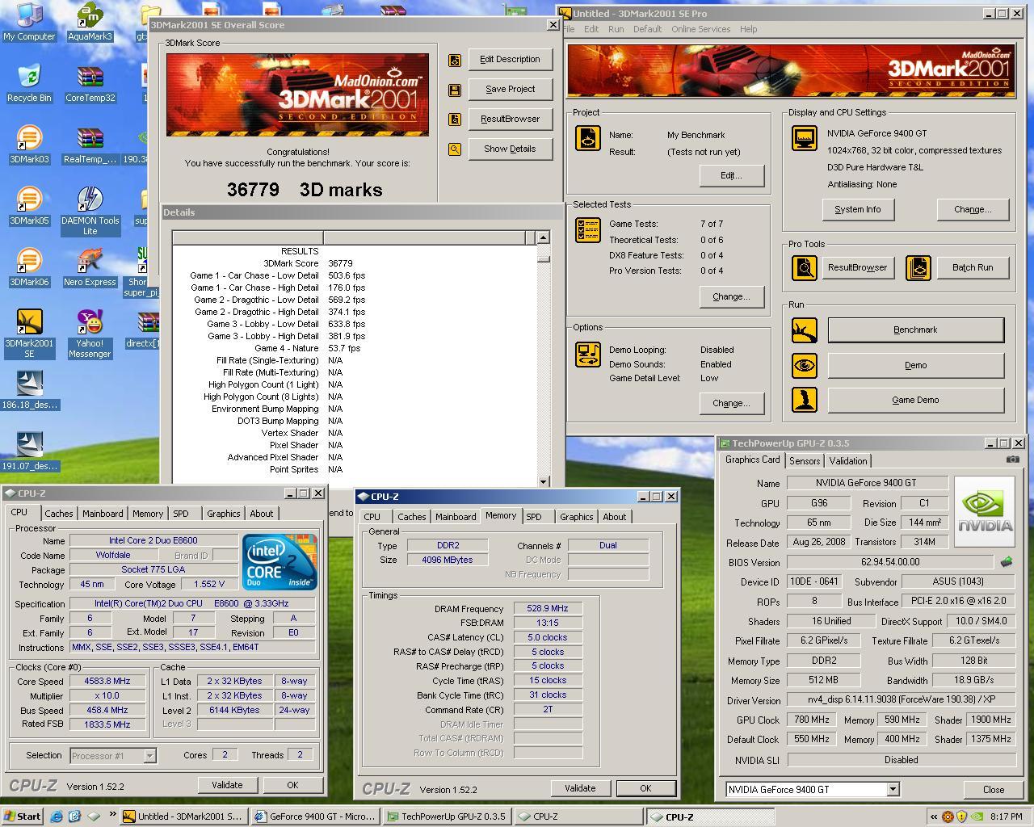This screenshot has height=827, width=1034.
Task: Open the 191.07 driver installer icon
Action: pos(29,451)
